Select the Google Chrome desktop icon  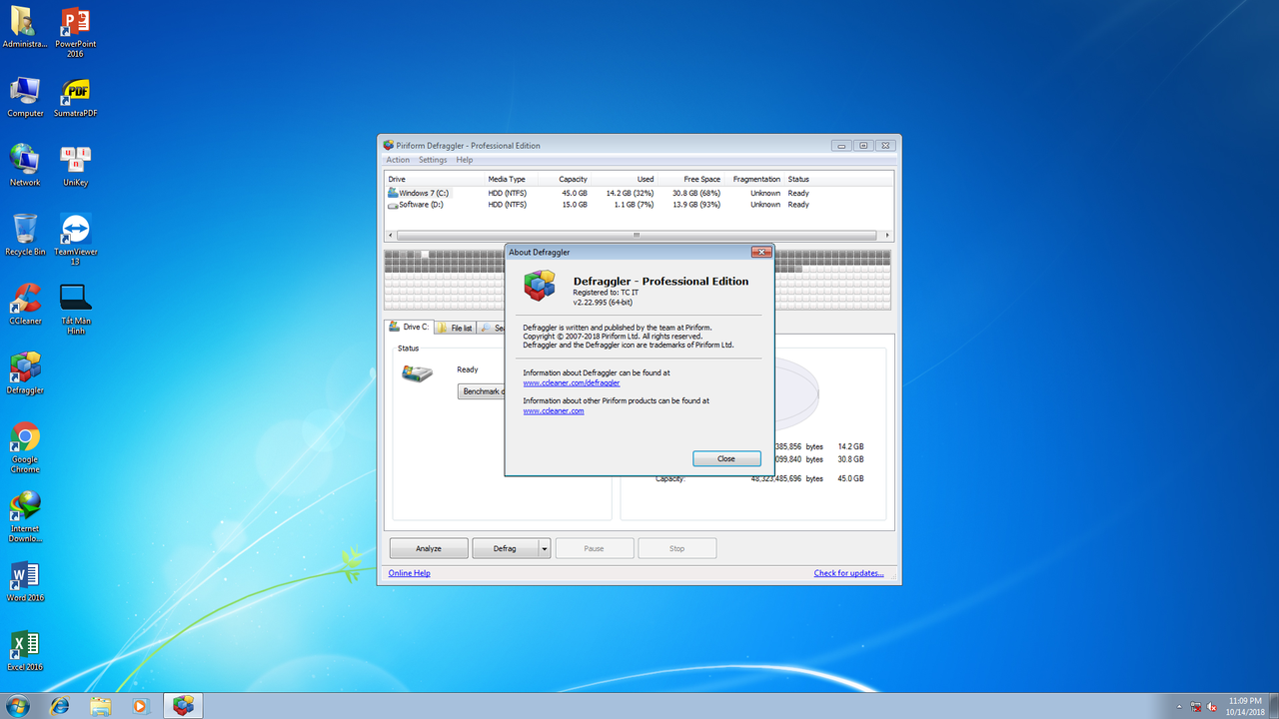[x=25, y=446]
